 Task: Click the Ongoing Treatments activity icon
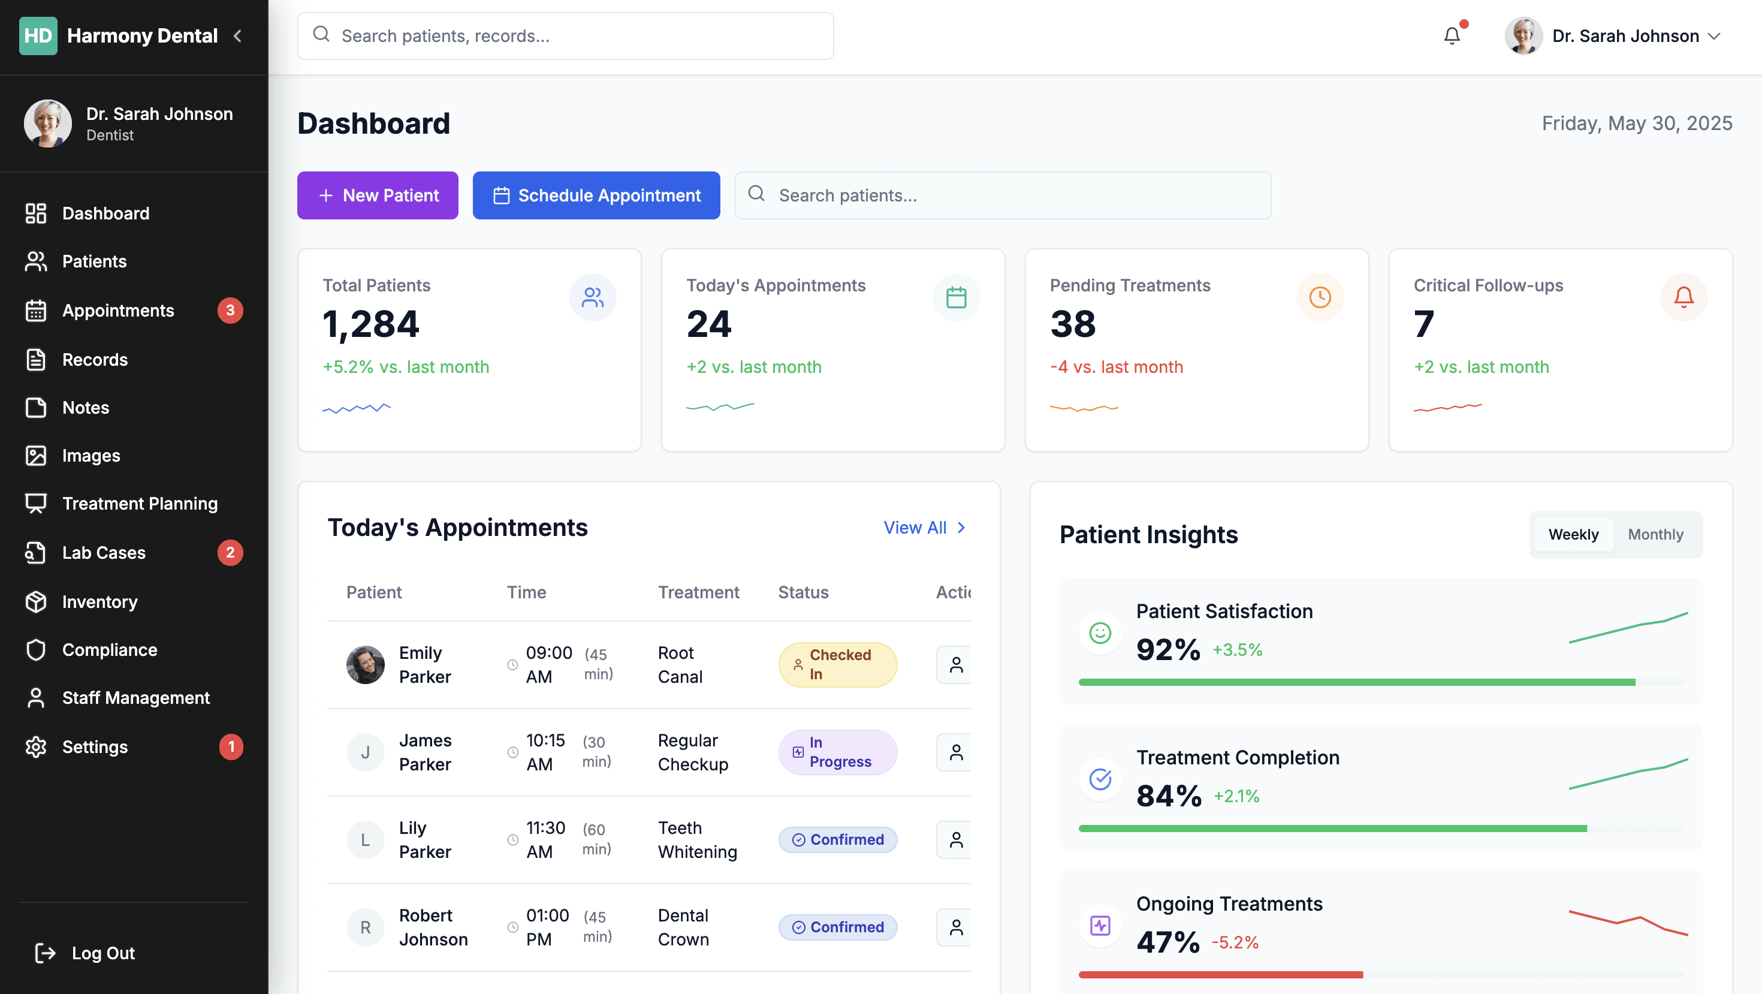(1100, 926)
